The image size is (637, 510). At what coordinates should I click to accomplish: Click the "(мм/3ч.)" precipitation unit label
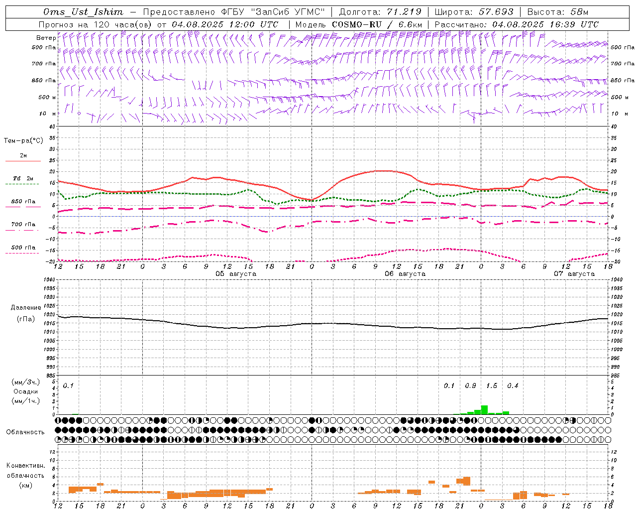[25, 382]
